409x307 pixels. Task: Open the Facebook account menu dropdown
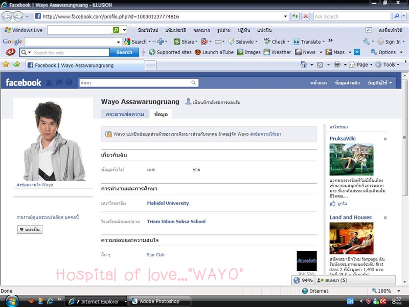380,83
